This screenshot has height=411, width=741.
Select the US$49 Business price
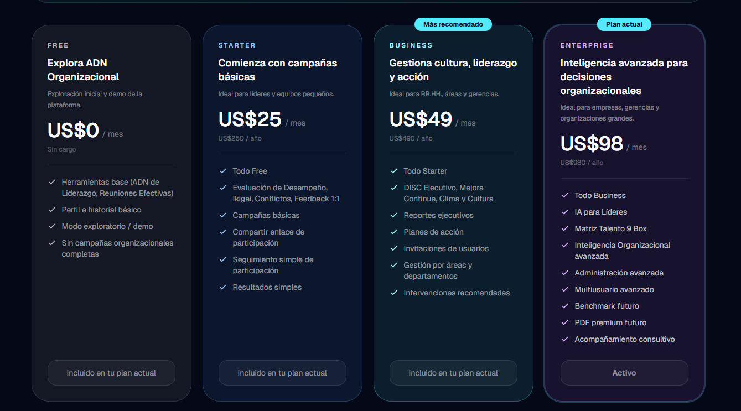[x=421, y=119]
